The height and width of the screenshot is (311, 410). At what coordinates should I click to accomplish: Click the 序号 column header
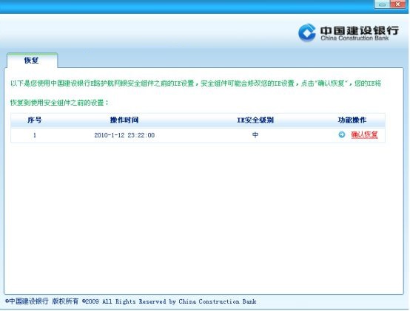(35, 120)
